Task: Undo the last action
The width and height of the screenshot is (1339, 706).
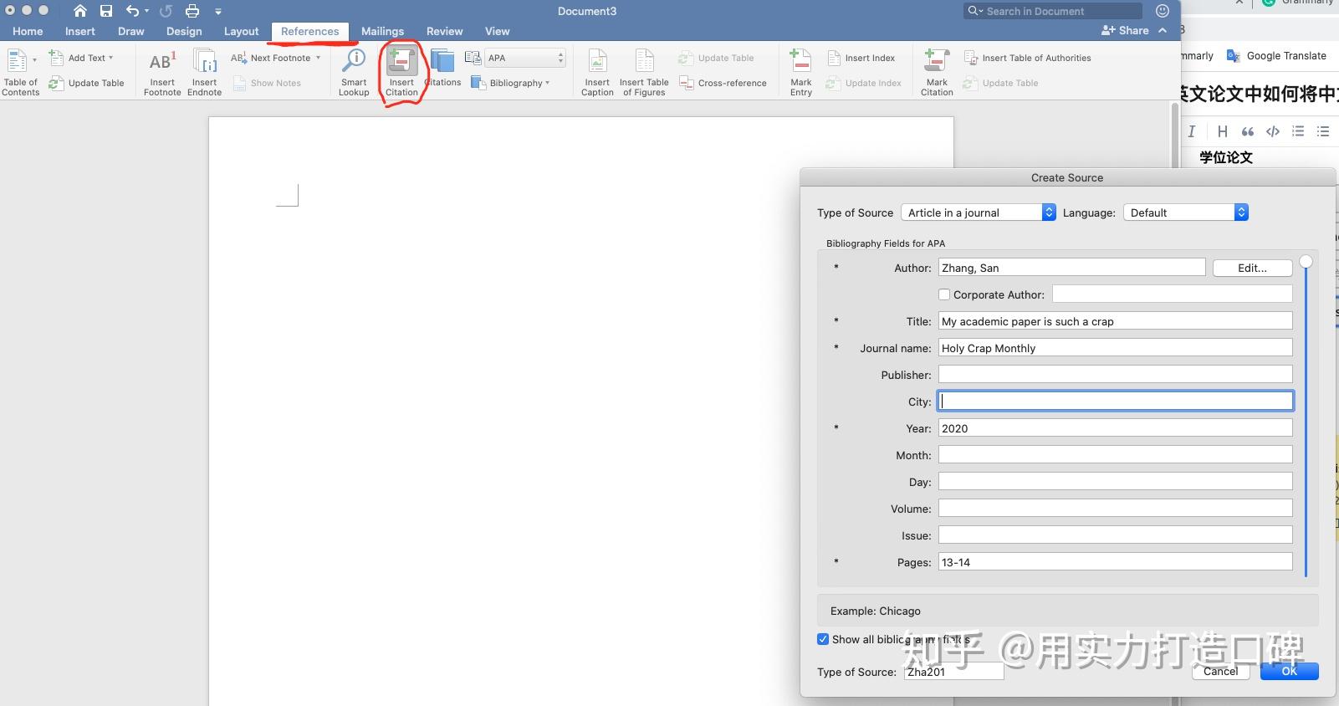Action: 132,11
